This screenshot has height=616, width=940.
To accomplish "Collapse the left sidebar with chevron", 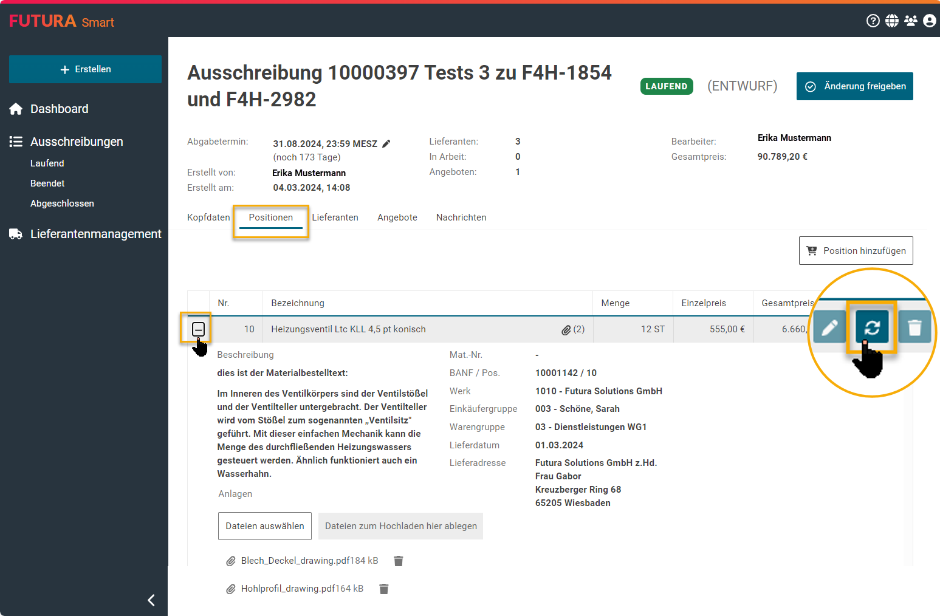I will (x=151, y=600).
